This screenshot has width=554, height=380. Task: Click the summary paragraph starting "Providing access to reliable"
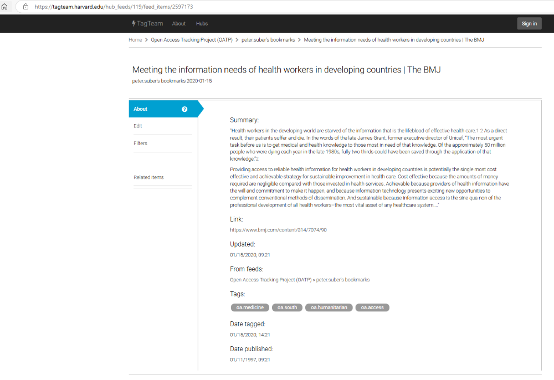click(370, 187)
